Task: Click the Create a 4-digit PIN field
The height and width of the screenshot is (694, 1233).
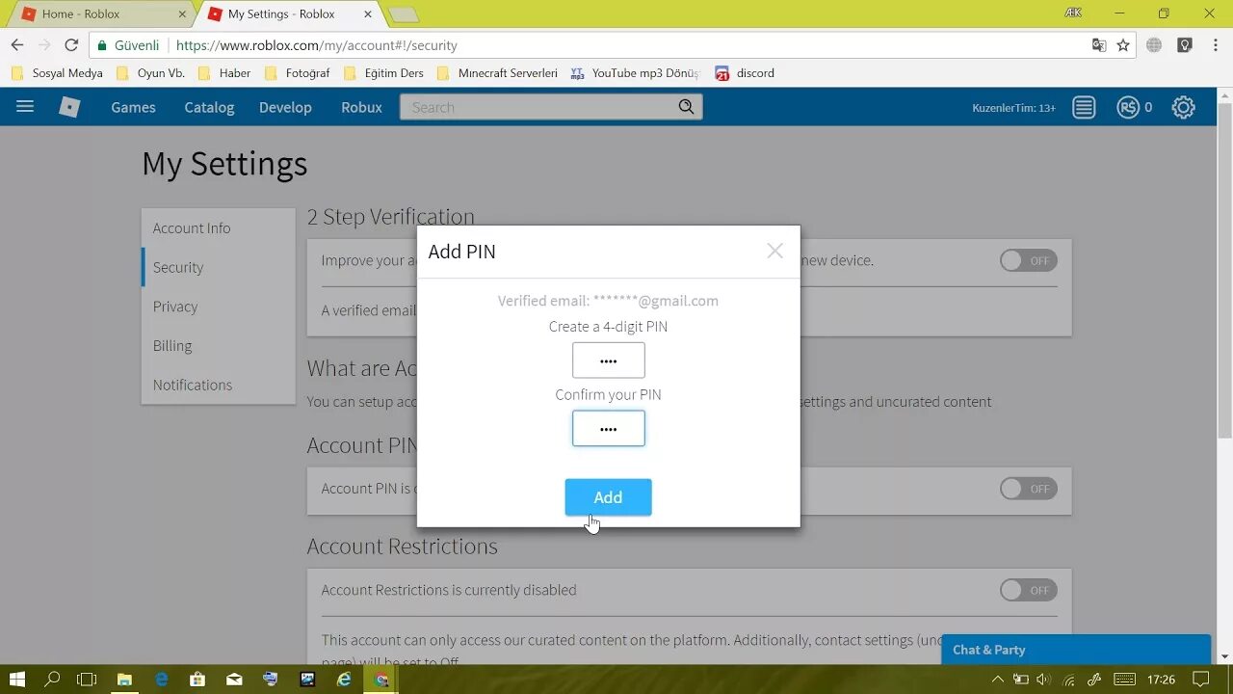Action: [609, 360]
